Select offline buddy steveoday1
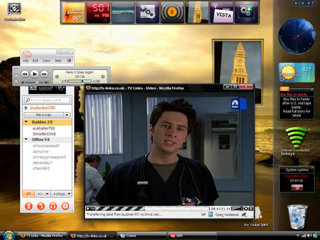Screen dimensions: 320x240 point(43,163)
